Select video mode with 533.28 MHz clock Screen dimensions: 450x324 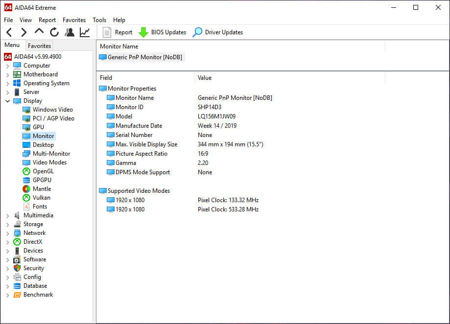183,209
